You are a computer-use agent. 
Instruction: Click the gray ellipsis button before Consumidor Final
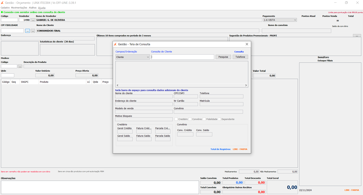tap(33, 31)
